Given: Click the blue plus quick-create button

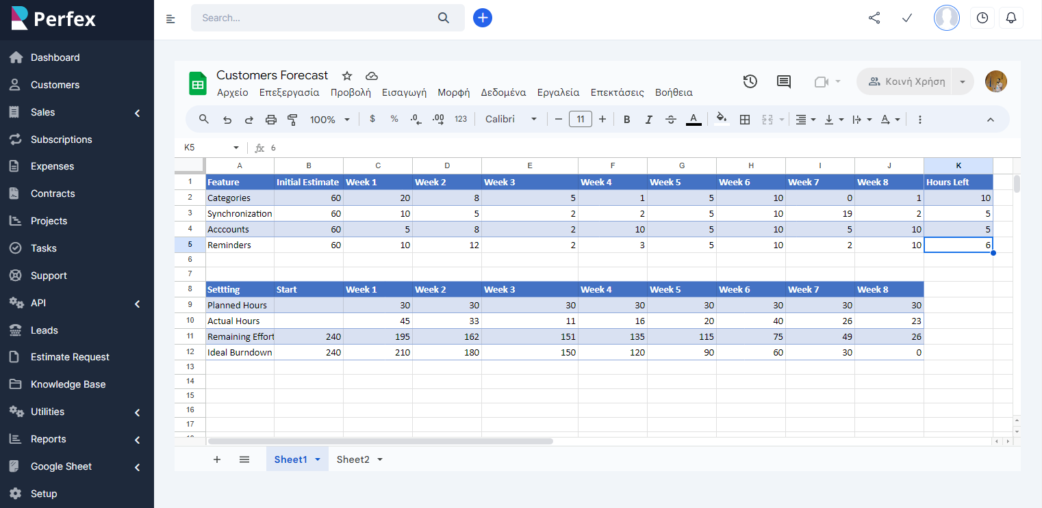Looking at the screenshot, I should point(483,18).
